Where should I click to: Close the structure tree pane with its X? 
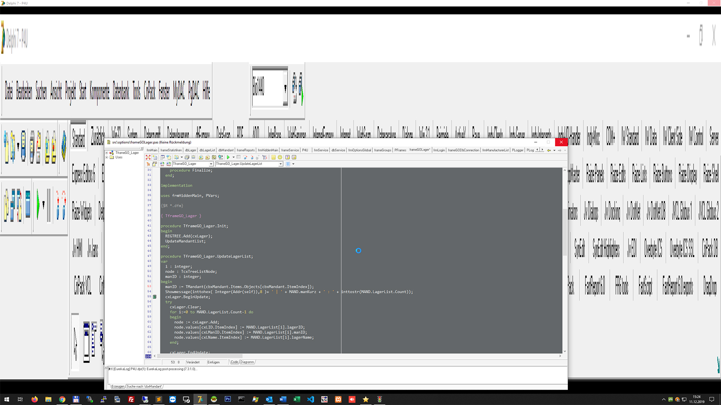(x=142, y=148)
